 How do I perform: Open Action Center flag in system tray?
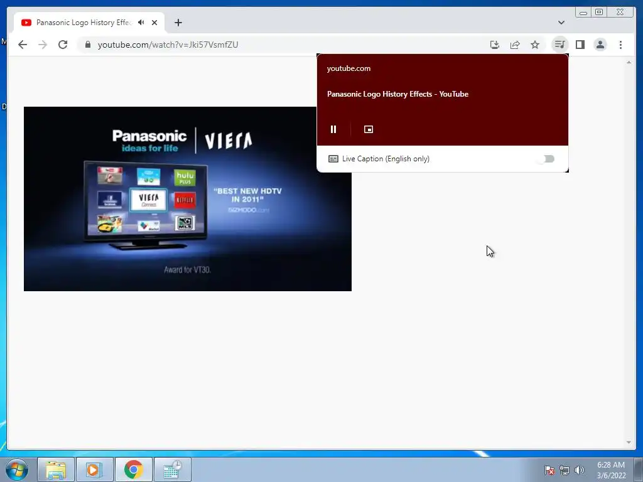(x=549, y=470)
